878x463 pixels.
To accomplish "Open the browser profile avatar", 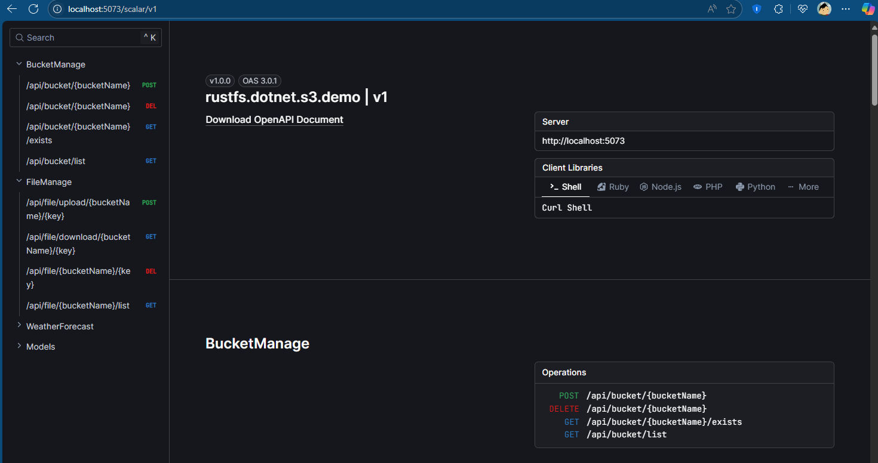I will click(x=824, y=9).
